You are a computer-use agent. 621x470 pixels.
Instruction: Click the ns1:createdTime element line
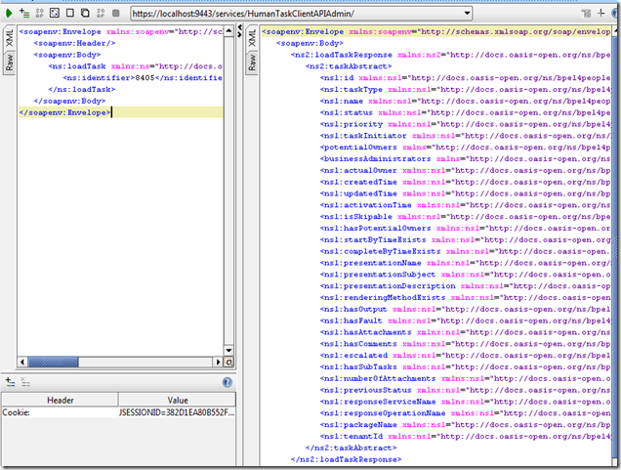[x=465, y=182]
